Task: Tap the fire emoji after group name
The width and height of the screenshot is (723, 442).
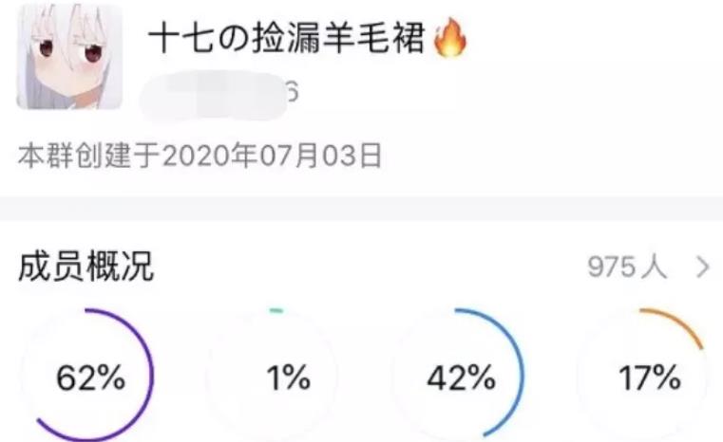Action: [x=451, y=39]
